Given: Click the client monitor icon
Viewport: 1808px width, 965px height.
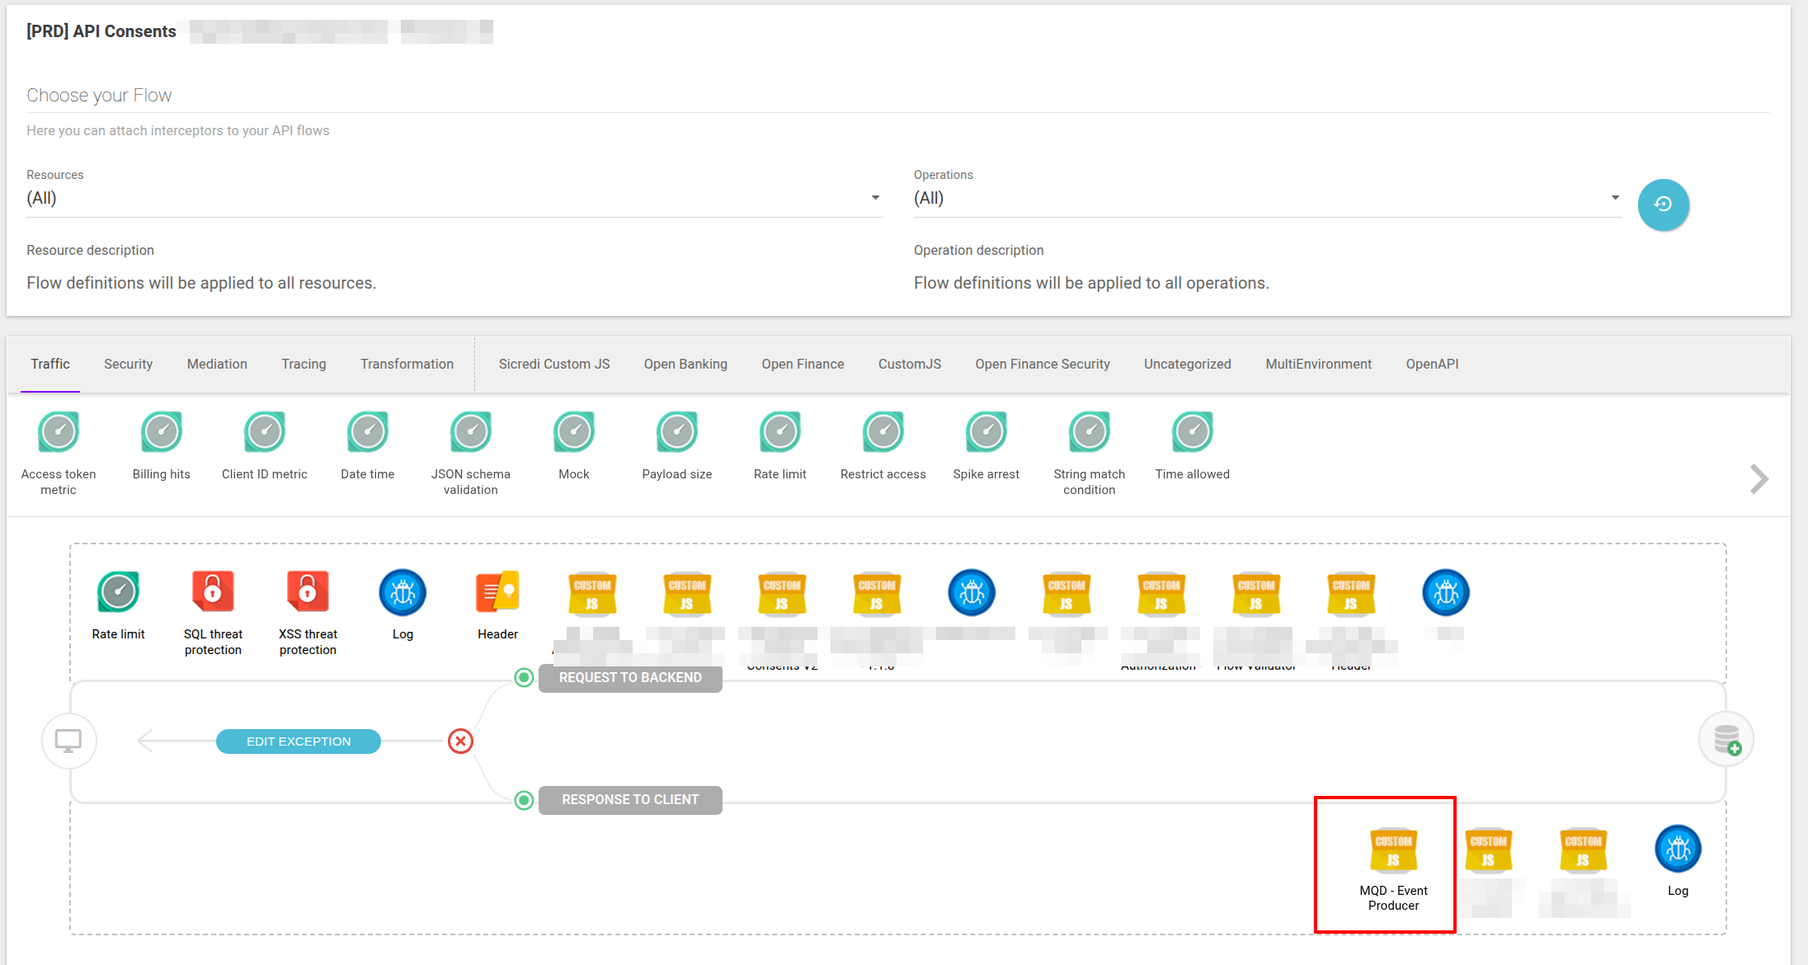Looking at the screenshot, I should point(68,741).
